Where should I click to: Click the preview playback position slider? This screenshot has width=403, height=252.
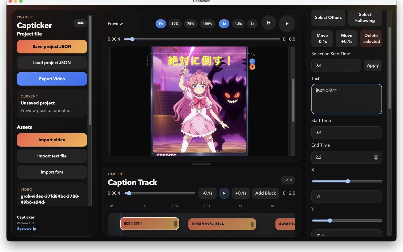pyautogui.click(x=202, y=39)
